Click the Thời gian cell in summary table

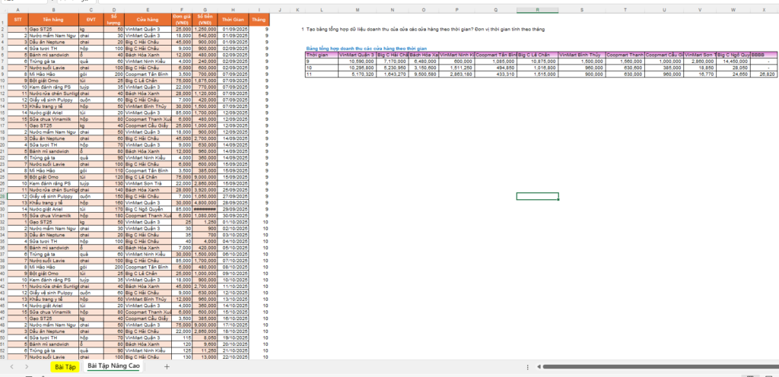pyautogui.click(x=320, y=55)
